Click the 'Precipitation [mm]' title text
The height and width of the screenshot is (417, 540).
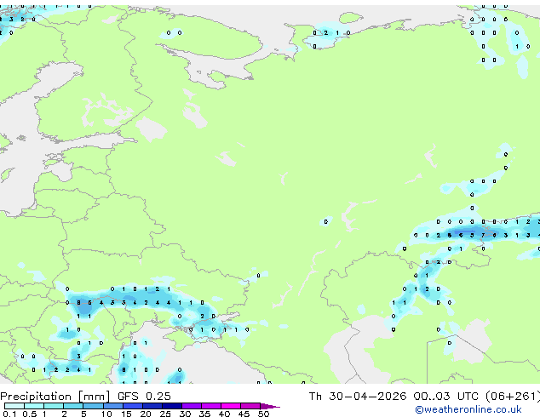coord(55,397)
